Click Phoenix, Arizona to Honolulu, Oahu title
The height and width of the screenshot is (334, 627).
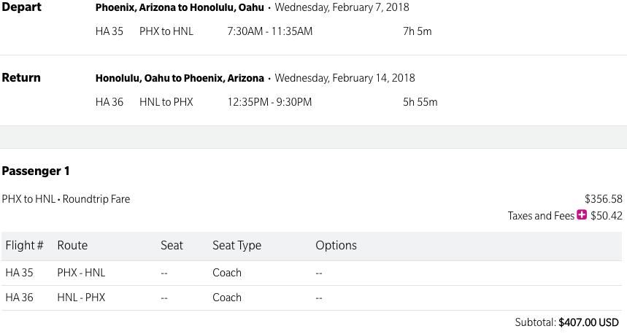tap(180, 8)
